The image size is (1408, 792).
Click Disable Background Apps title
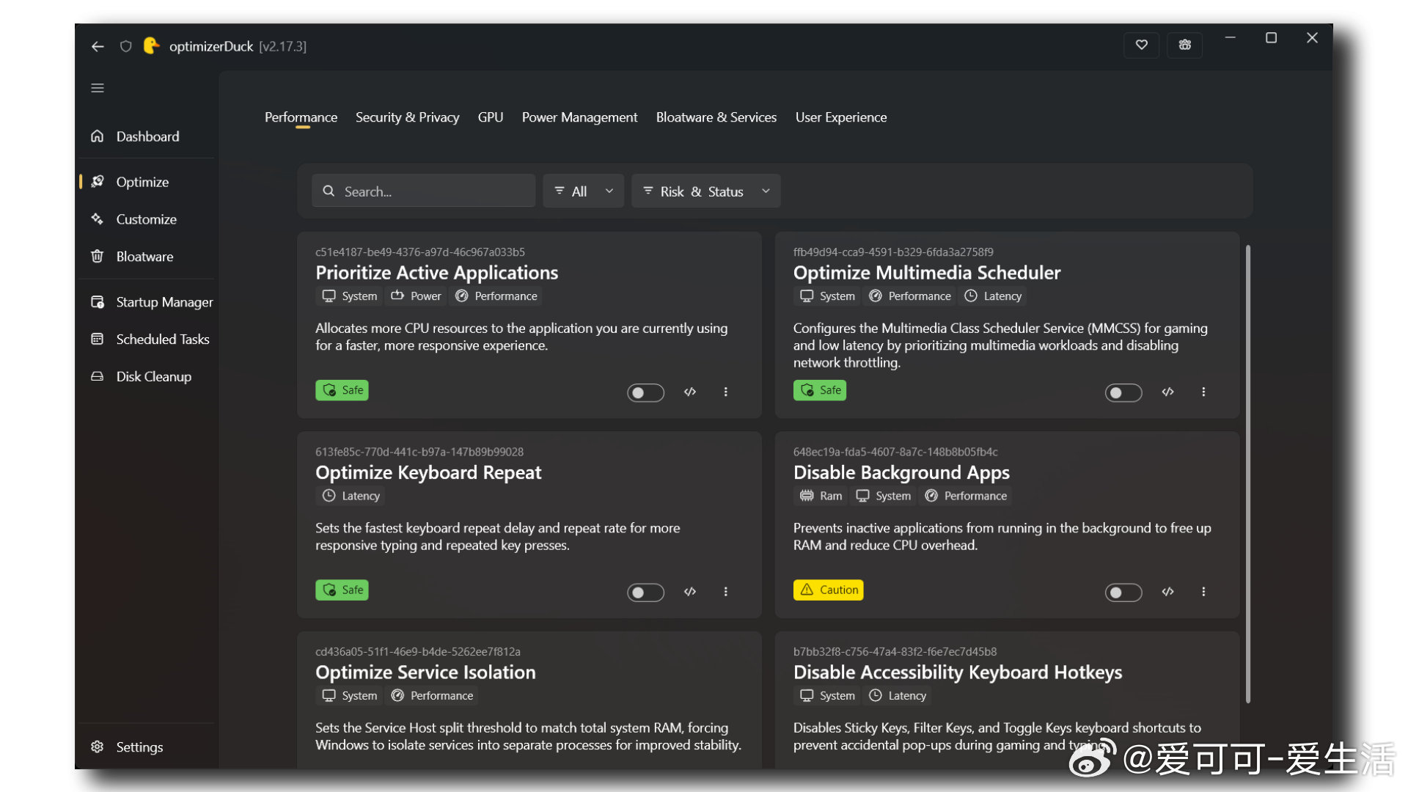(x=901, y=473)
